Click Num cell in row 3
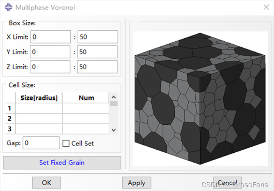This screenshot has width=274, height=191. tap(86, 129)
